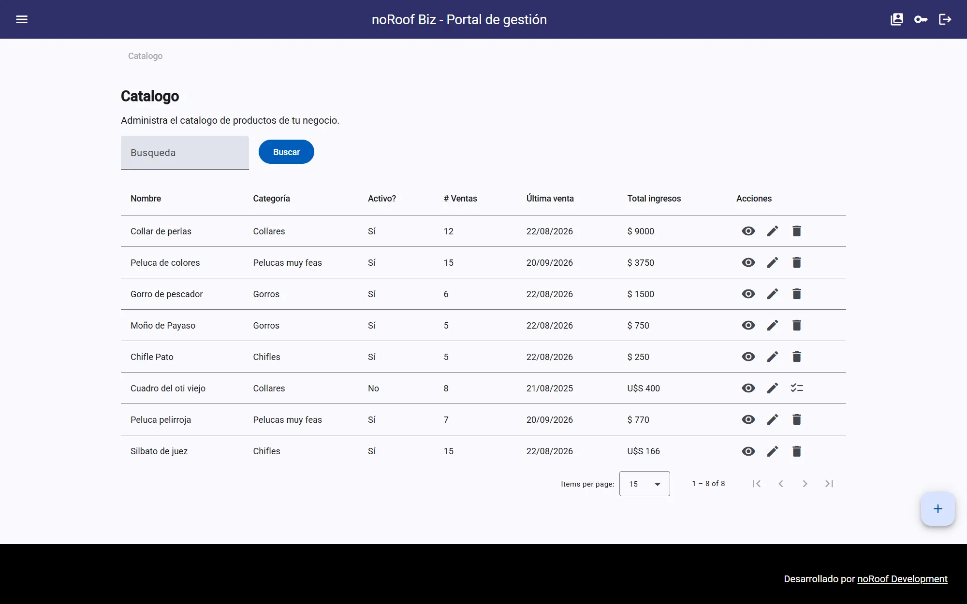Focus the Busqueda search field
The image size is (967, 604).
tap(185, 153)
